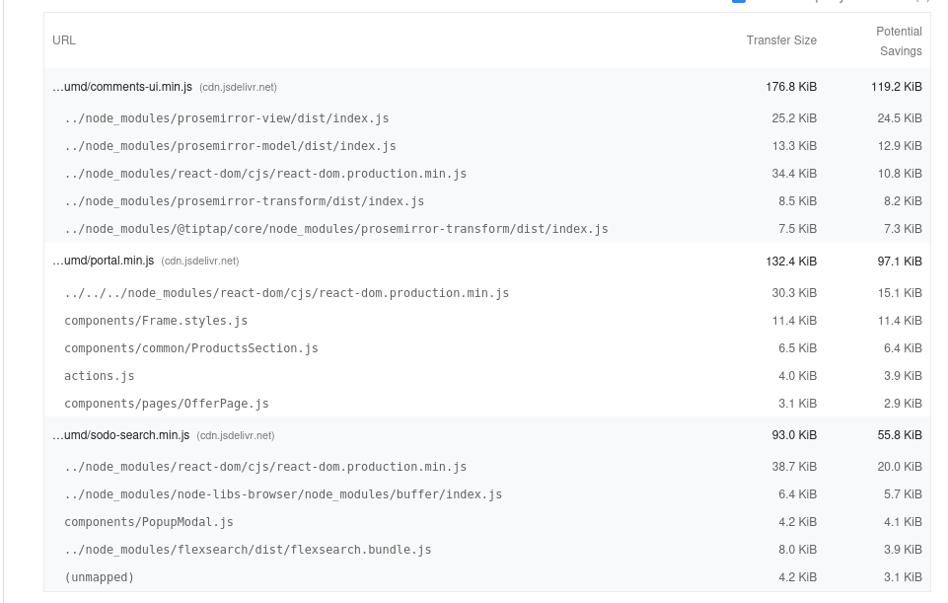Screen dimensions: 948x603
Task: Select the flexsearch.bundle.js entry
Action: [248, 551]
